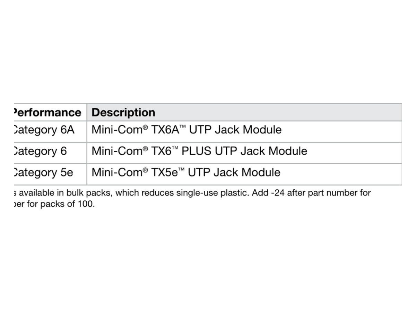Select the Category 5e cell
Screen dimensions: 416x312
[x=50, y=174]
